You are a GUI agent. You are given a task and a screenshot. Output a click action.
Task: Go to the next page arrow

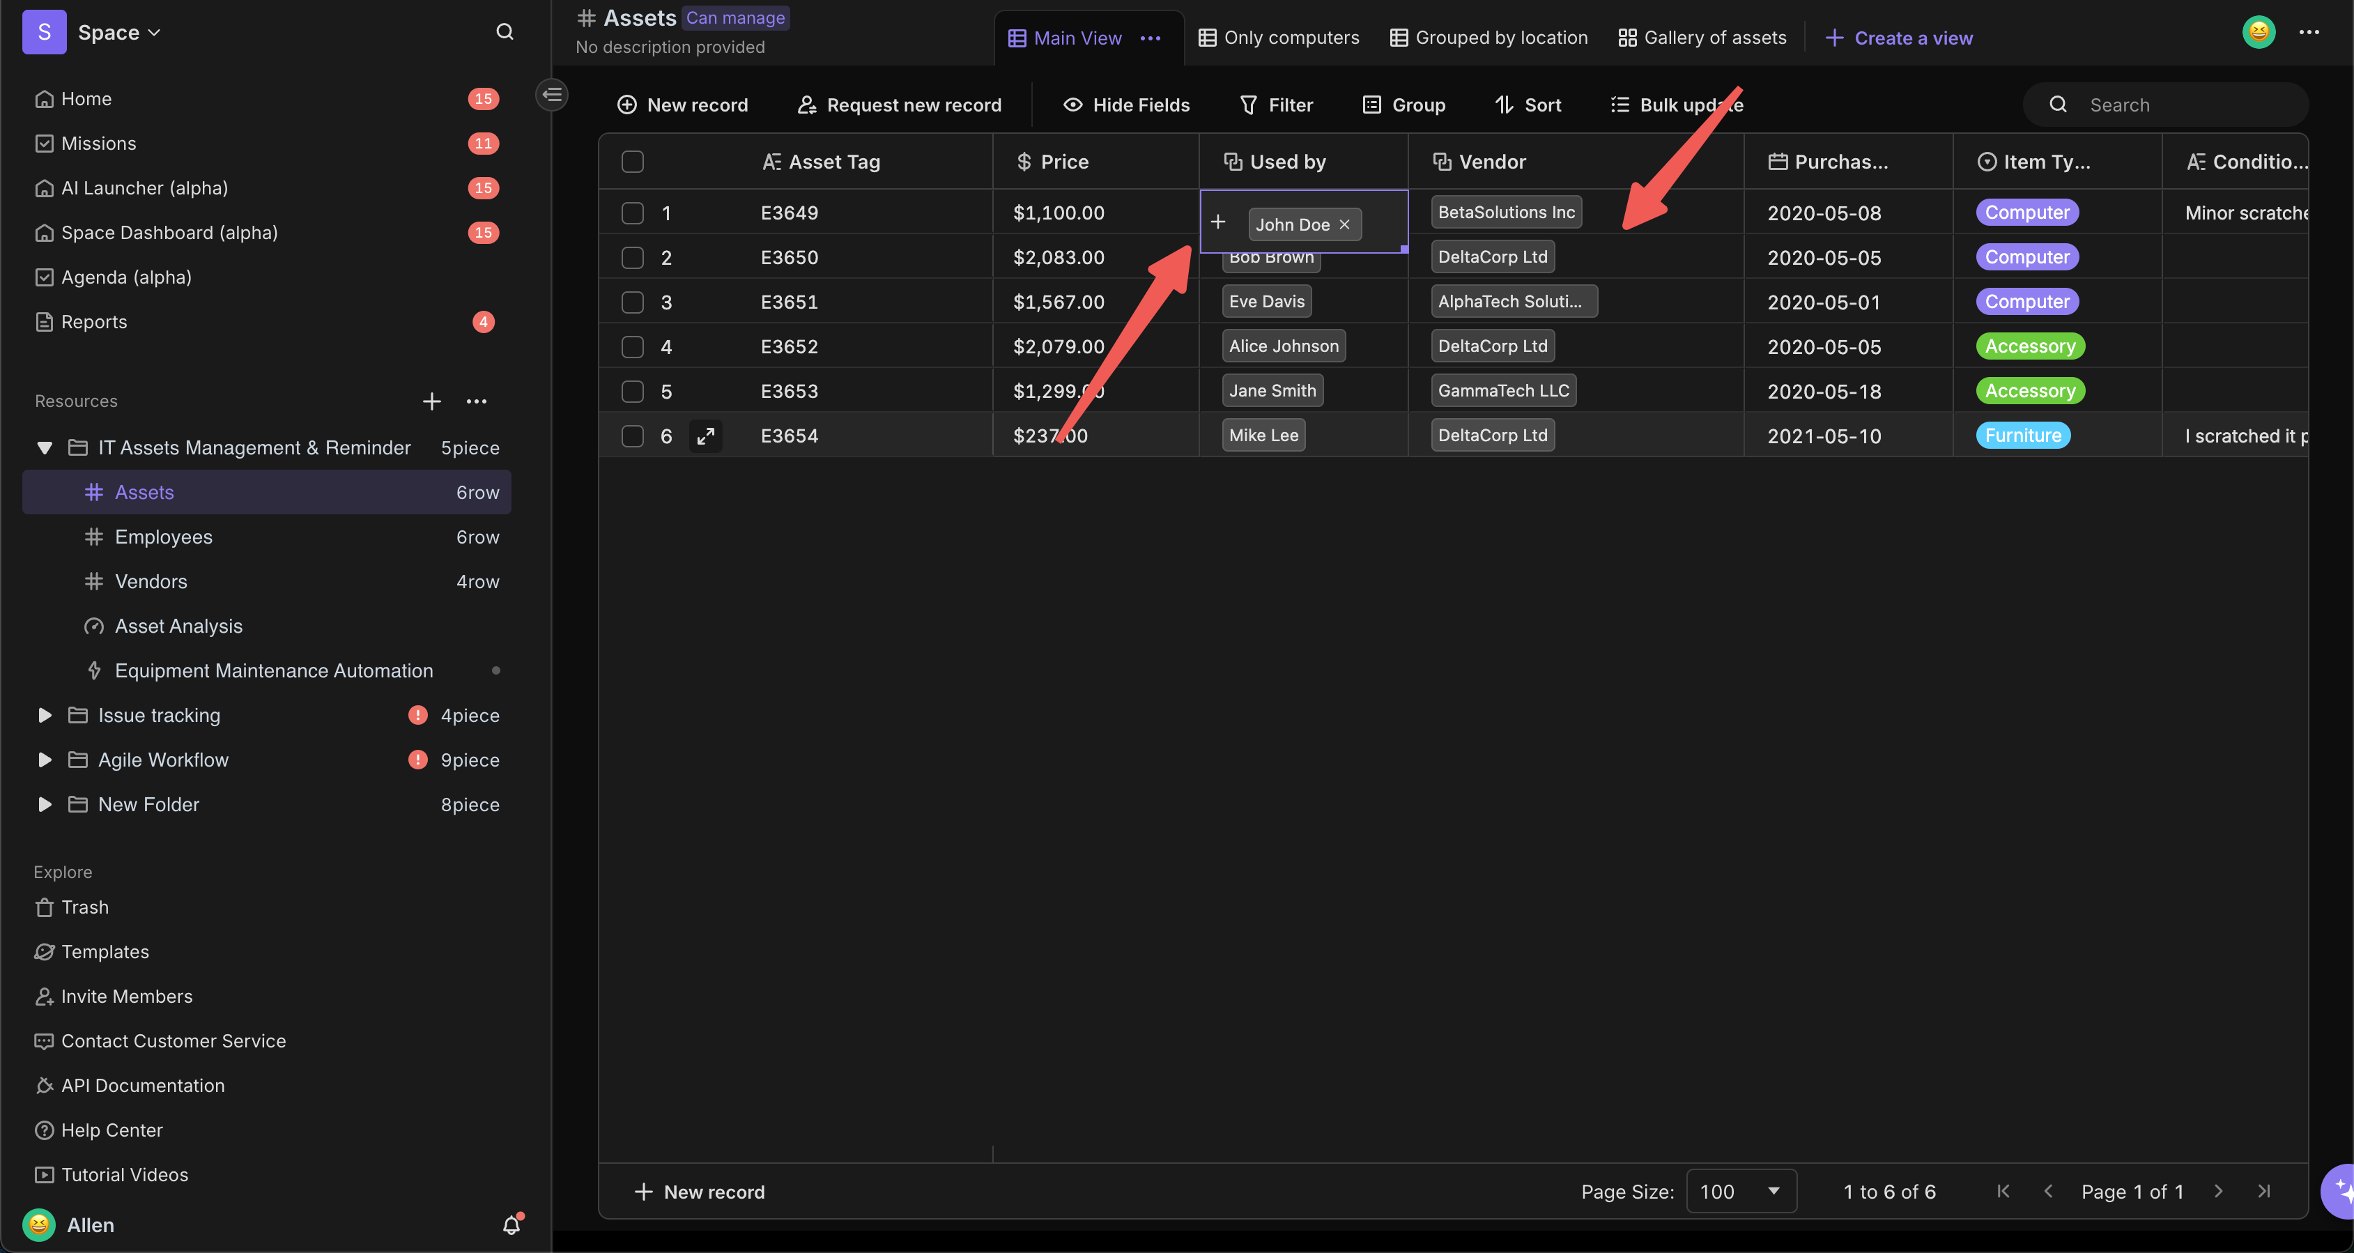2218,1191
